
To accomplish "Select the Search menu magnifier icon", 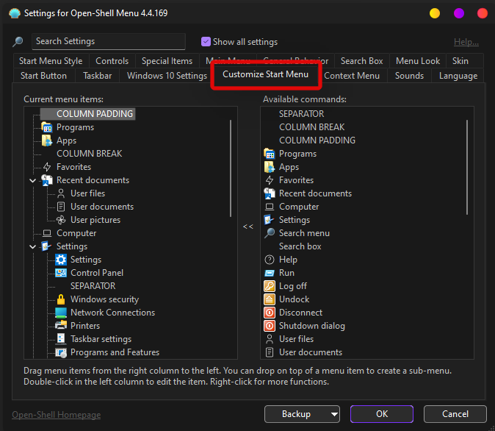I will click(x=270, y=233).
